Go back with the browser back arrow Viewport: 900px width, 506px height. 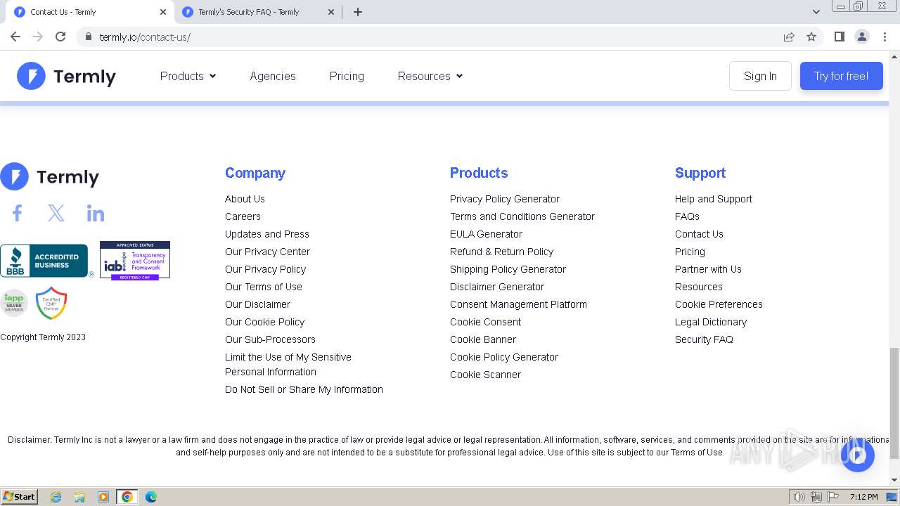tap(15, 37)
